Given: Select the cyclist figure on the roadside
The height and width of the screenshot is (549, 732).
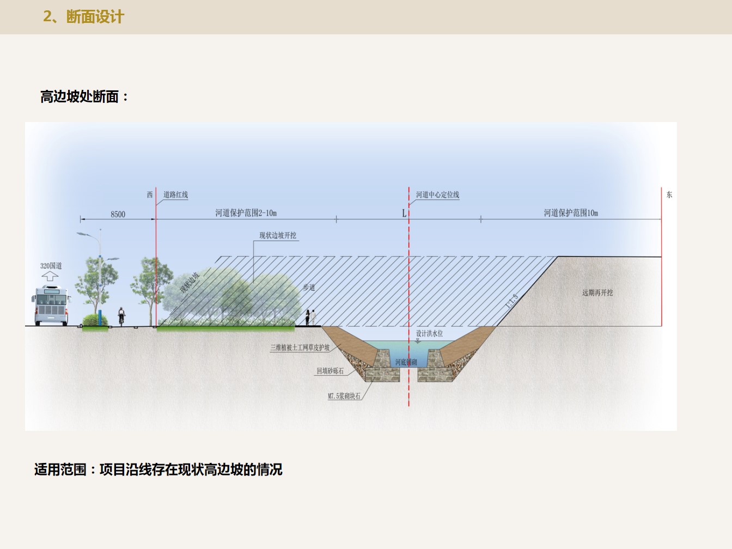Looking at the screenshot, I should 121,316.
